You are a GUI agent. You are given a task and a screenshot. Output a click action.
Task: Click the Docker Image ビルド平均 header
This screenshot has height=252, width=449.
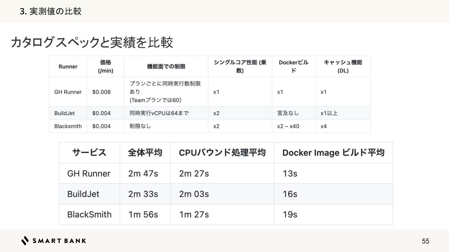click(x=333, y=153)
